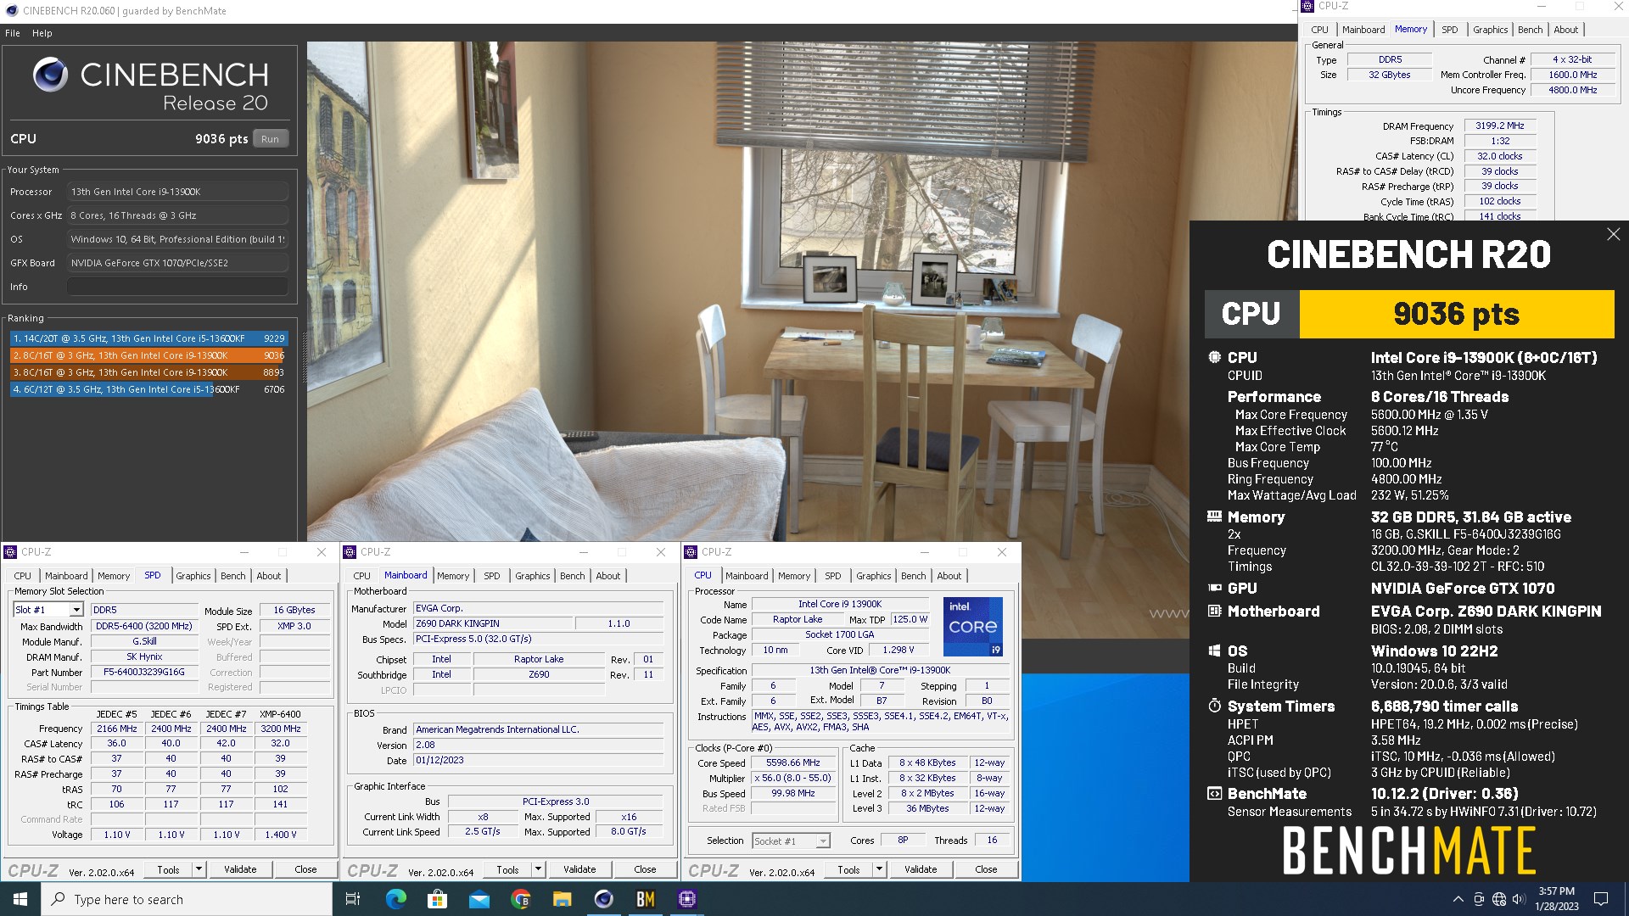Open Microsoft Store taskbar icon
The width and height of the screenshot is (1629, 916).
tap(437, 899)
